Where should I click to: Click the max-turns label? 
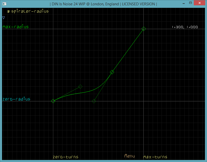click(155, 157)
